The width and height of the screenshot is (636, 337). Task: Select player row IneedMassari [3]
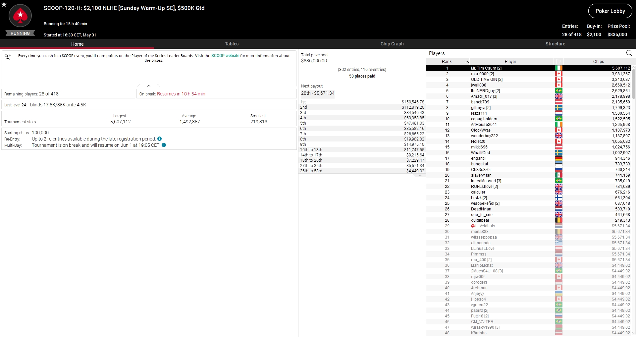(x=529, y=181)
